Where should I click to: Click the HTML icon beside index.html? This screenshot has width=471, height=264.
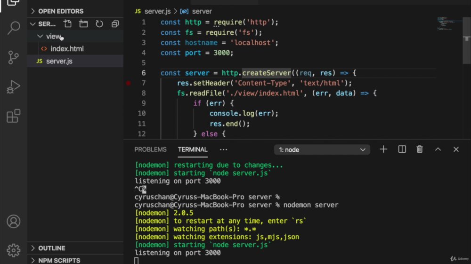click(44, 48)
